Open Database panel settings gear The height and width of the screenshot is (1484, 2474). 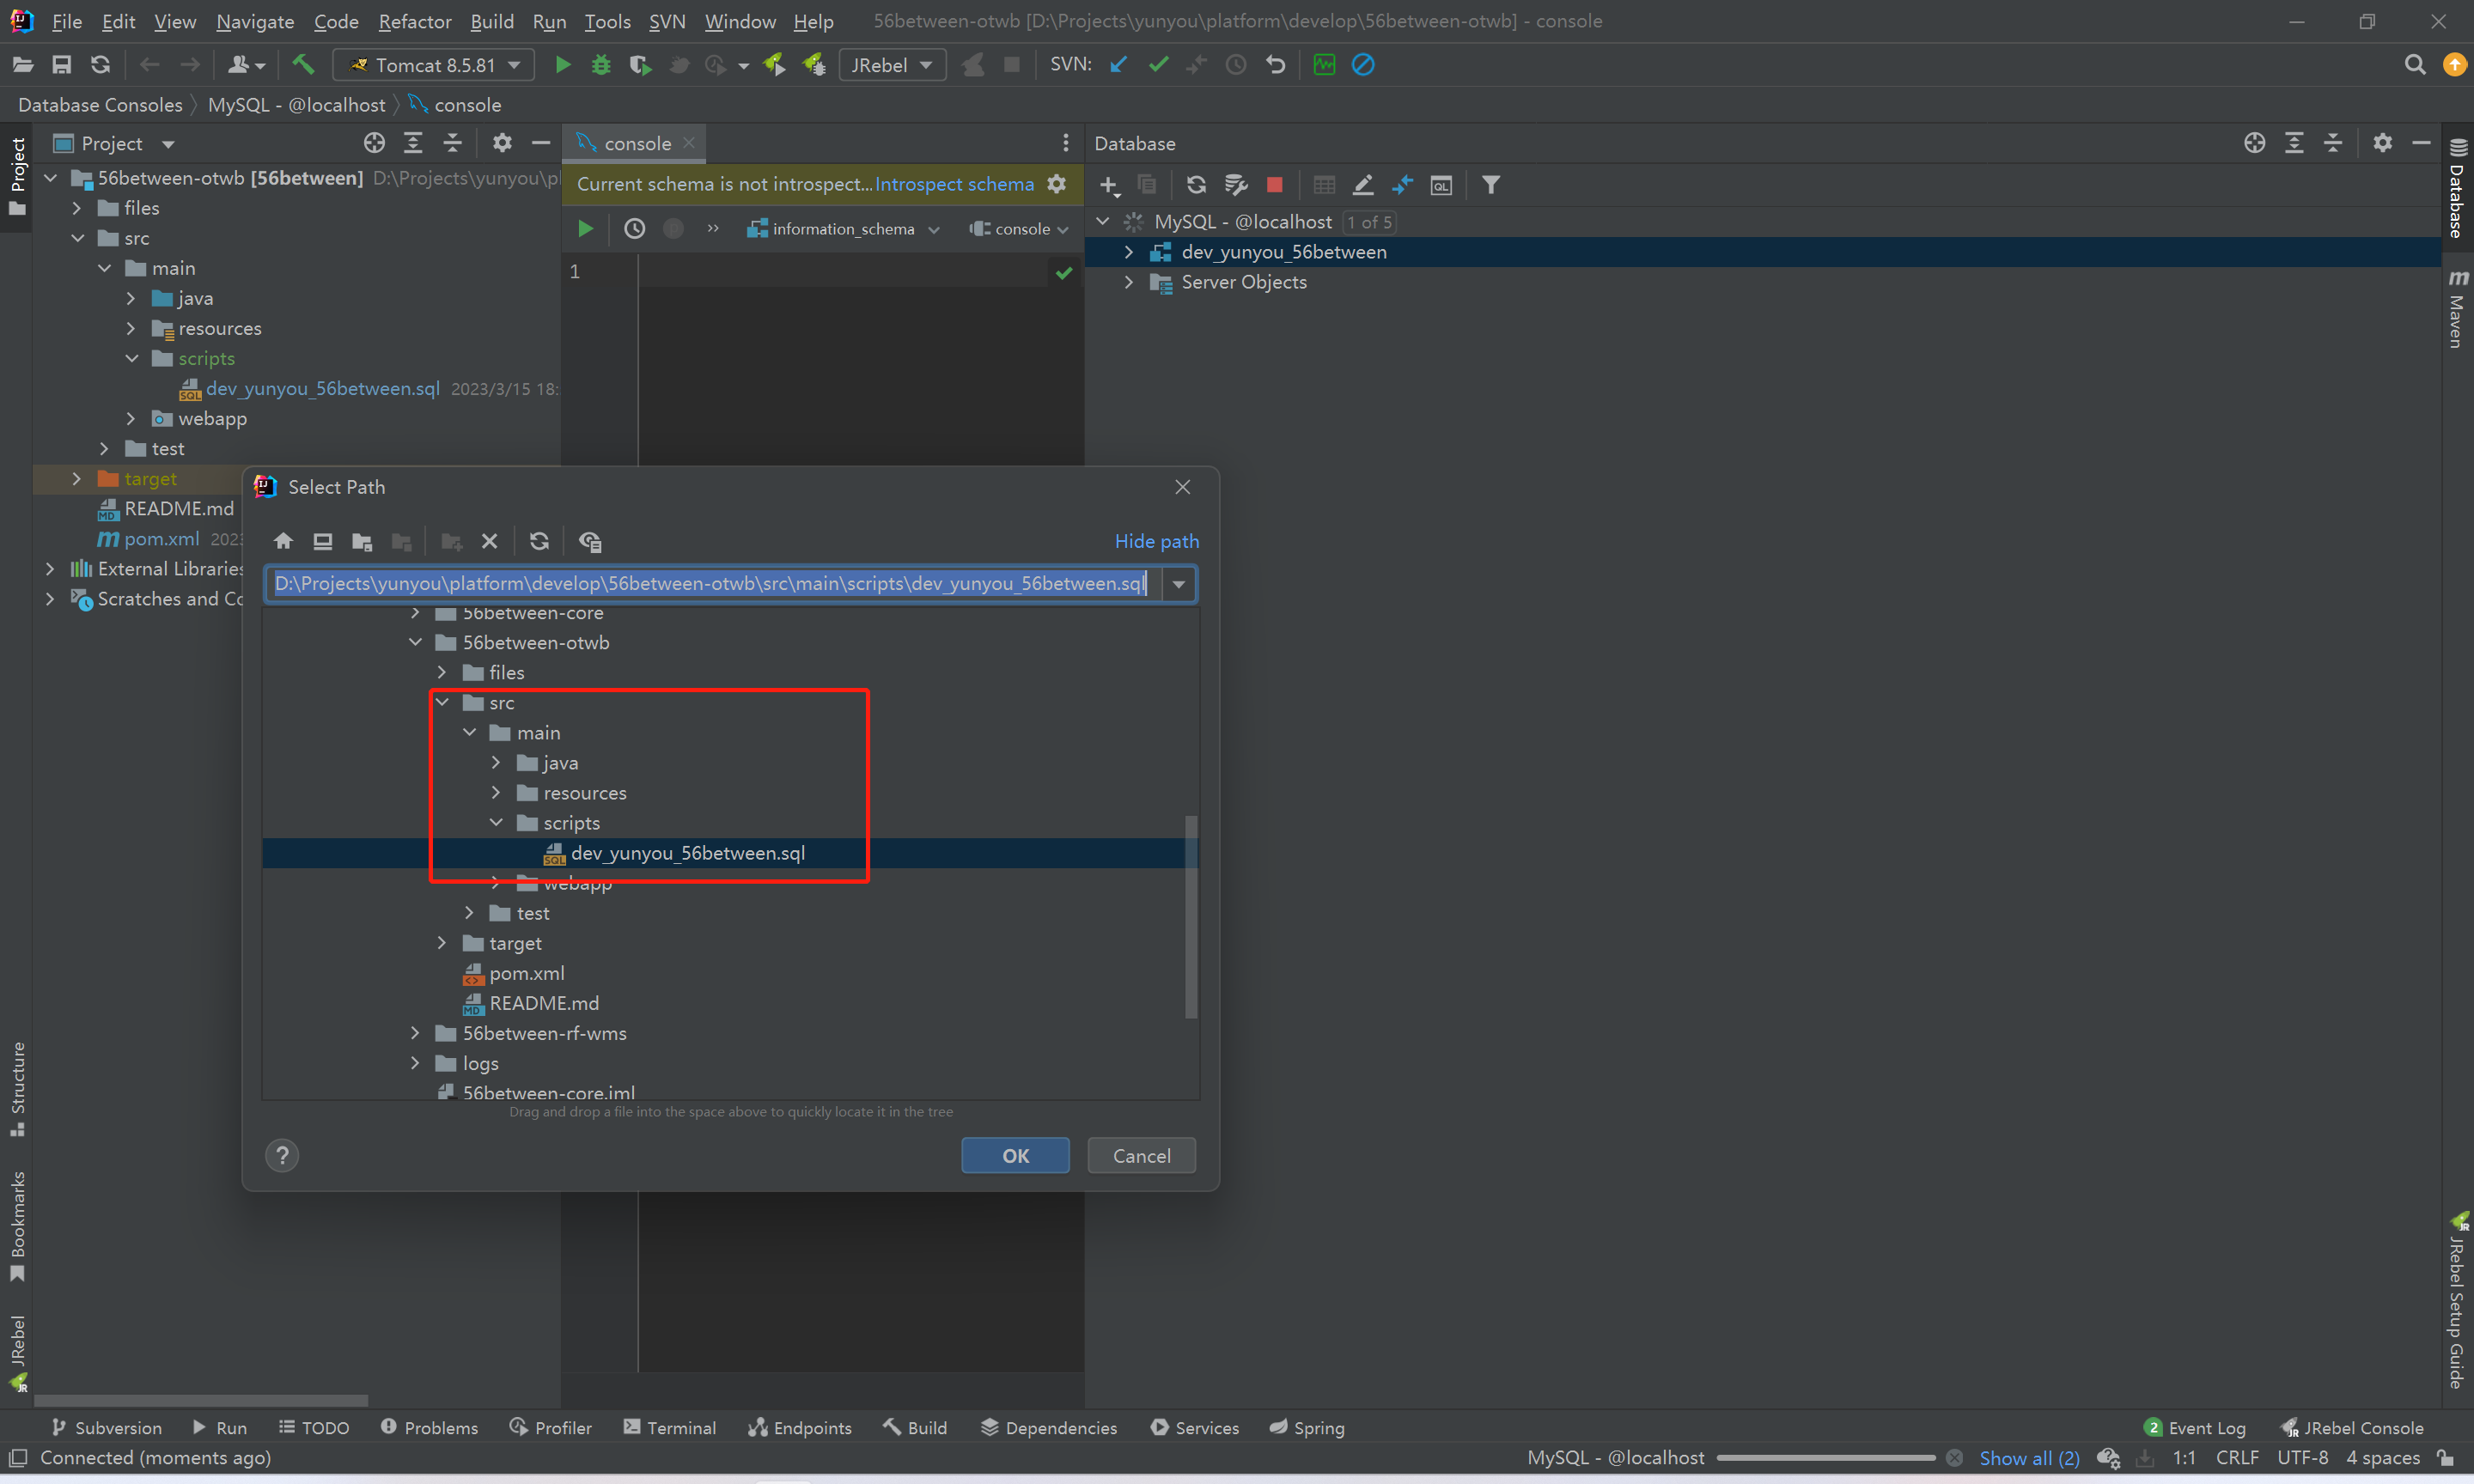tap(2382, 143)
